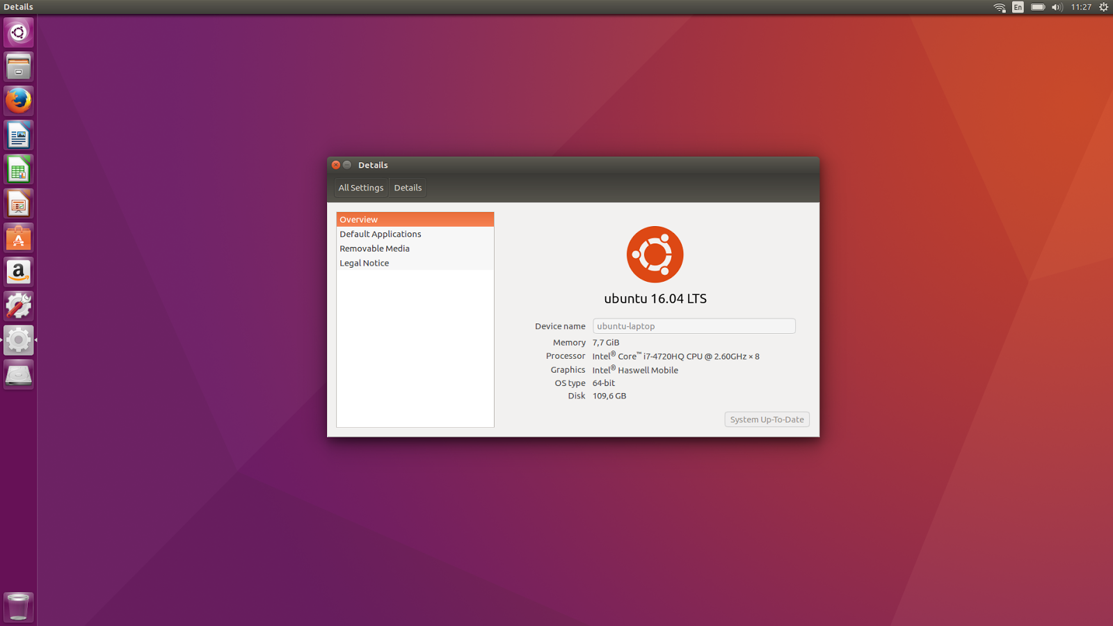
Task: Open the keyboard layout indicator labeled En
Action: [1017, 7]
